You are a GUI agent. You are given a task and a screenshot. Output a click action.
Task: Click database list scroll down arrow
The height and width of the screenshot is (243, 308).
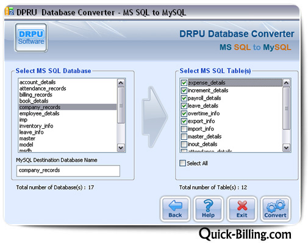pyautogui.click(x=121, y=148)
